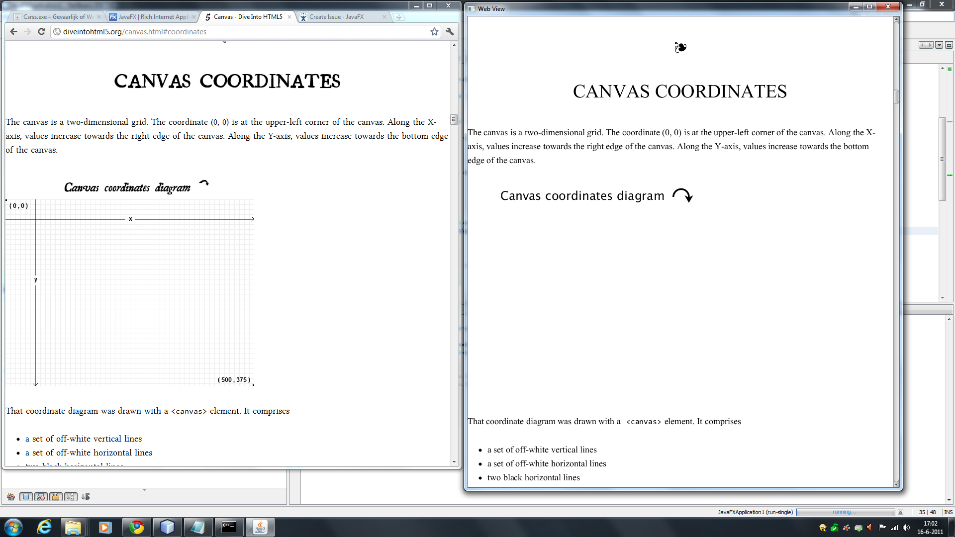Click scroll-down arrow in Web View
Screen dimensions: 955x537
[x=896, y=484]
